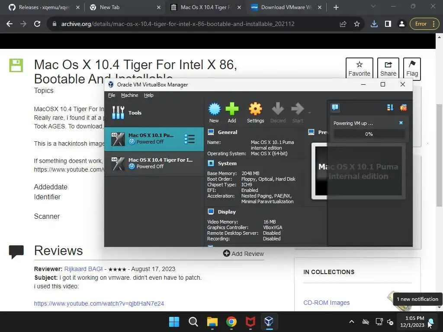Switch to the Download VMware tab

286,7
